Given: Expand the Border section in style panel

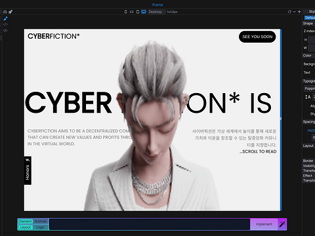Looking at the screenshot, I should click(308, 161).
